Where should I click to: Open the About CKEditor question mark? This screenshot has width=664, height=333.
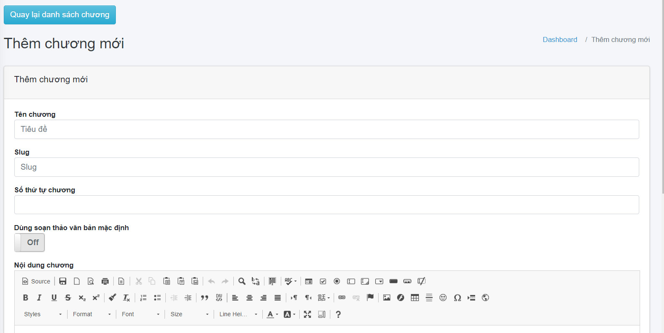tap(338, 314)
